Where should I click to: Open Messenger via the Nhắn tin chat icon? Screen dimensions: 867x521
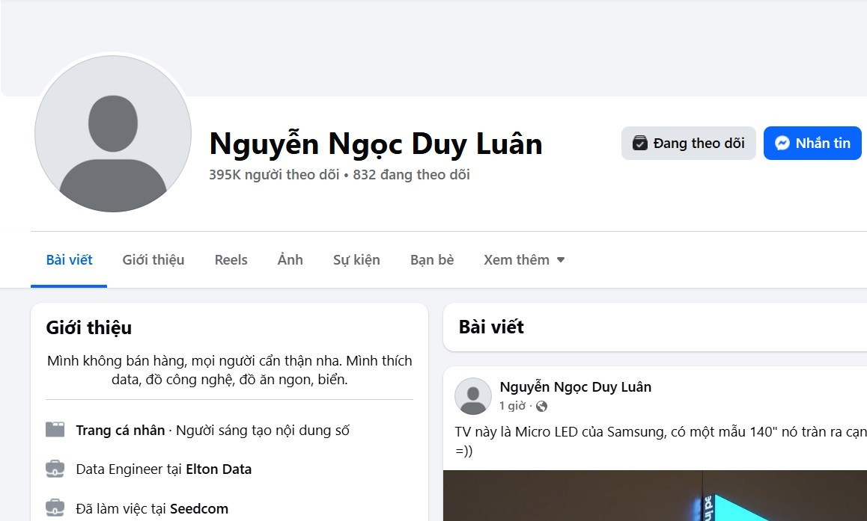pos(782,143)
